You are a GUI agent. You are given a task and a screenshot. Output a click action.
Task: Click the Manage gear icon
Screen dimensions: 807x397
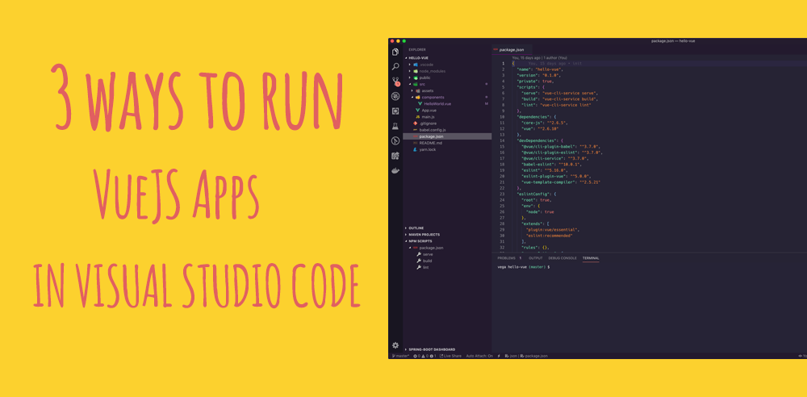tap(395, 345)
